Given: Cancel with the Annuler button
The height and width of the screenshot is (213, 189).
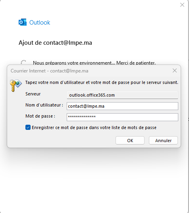Looking at the screenshot, I should click(x=163, y=141).
